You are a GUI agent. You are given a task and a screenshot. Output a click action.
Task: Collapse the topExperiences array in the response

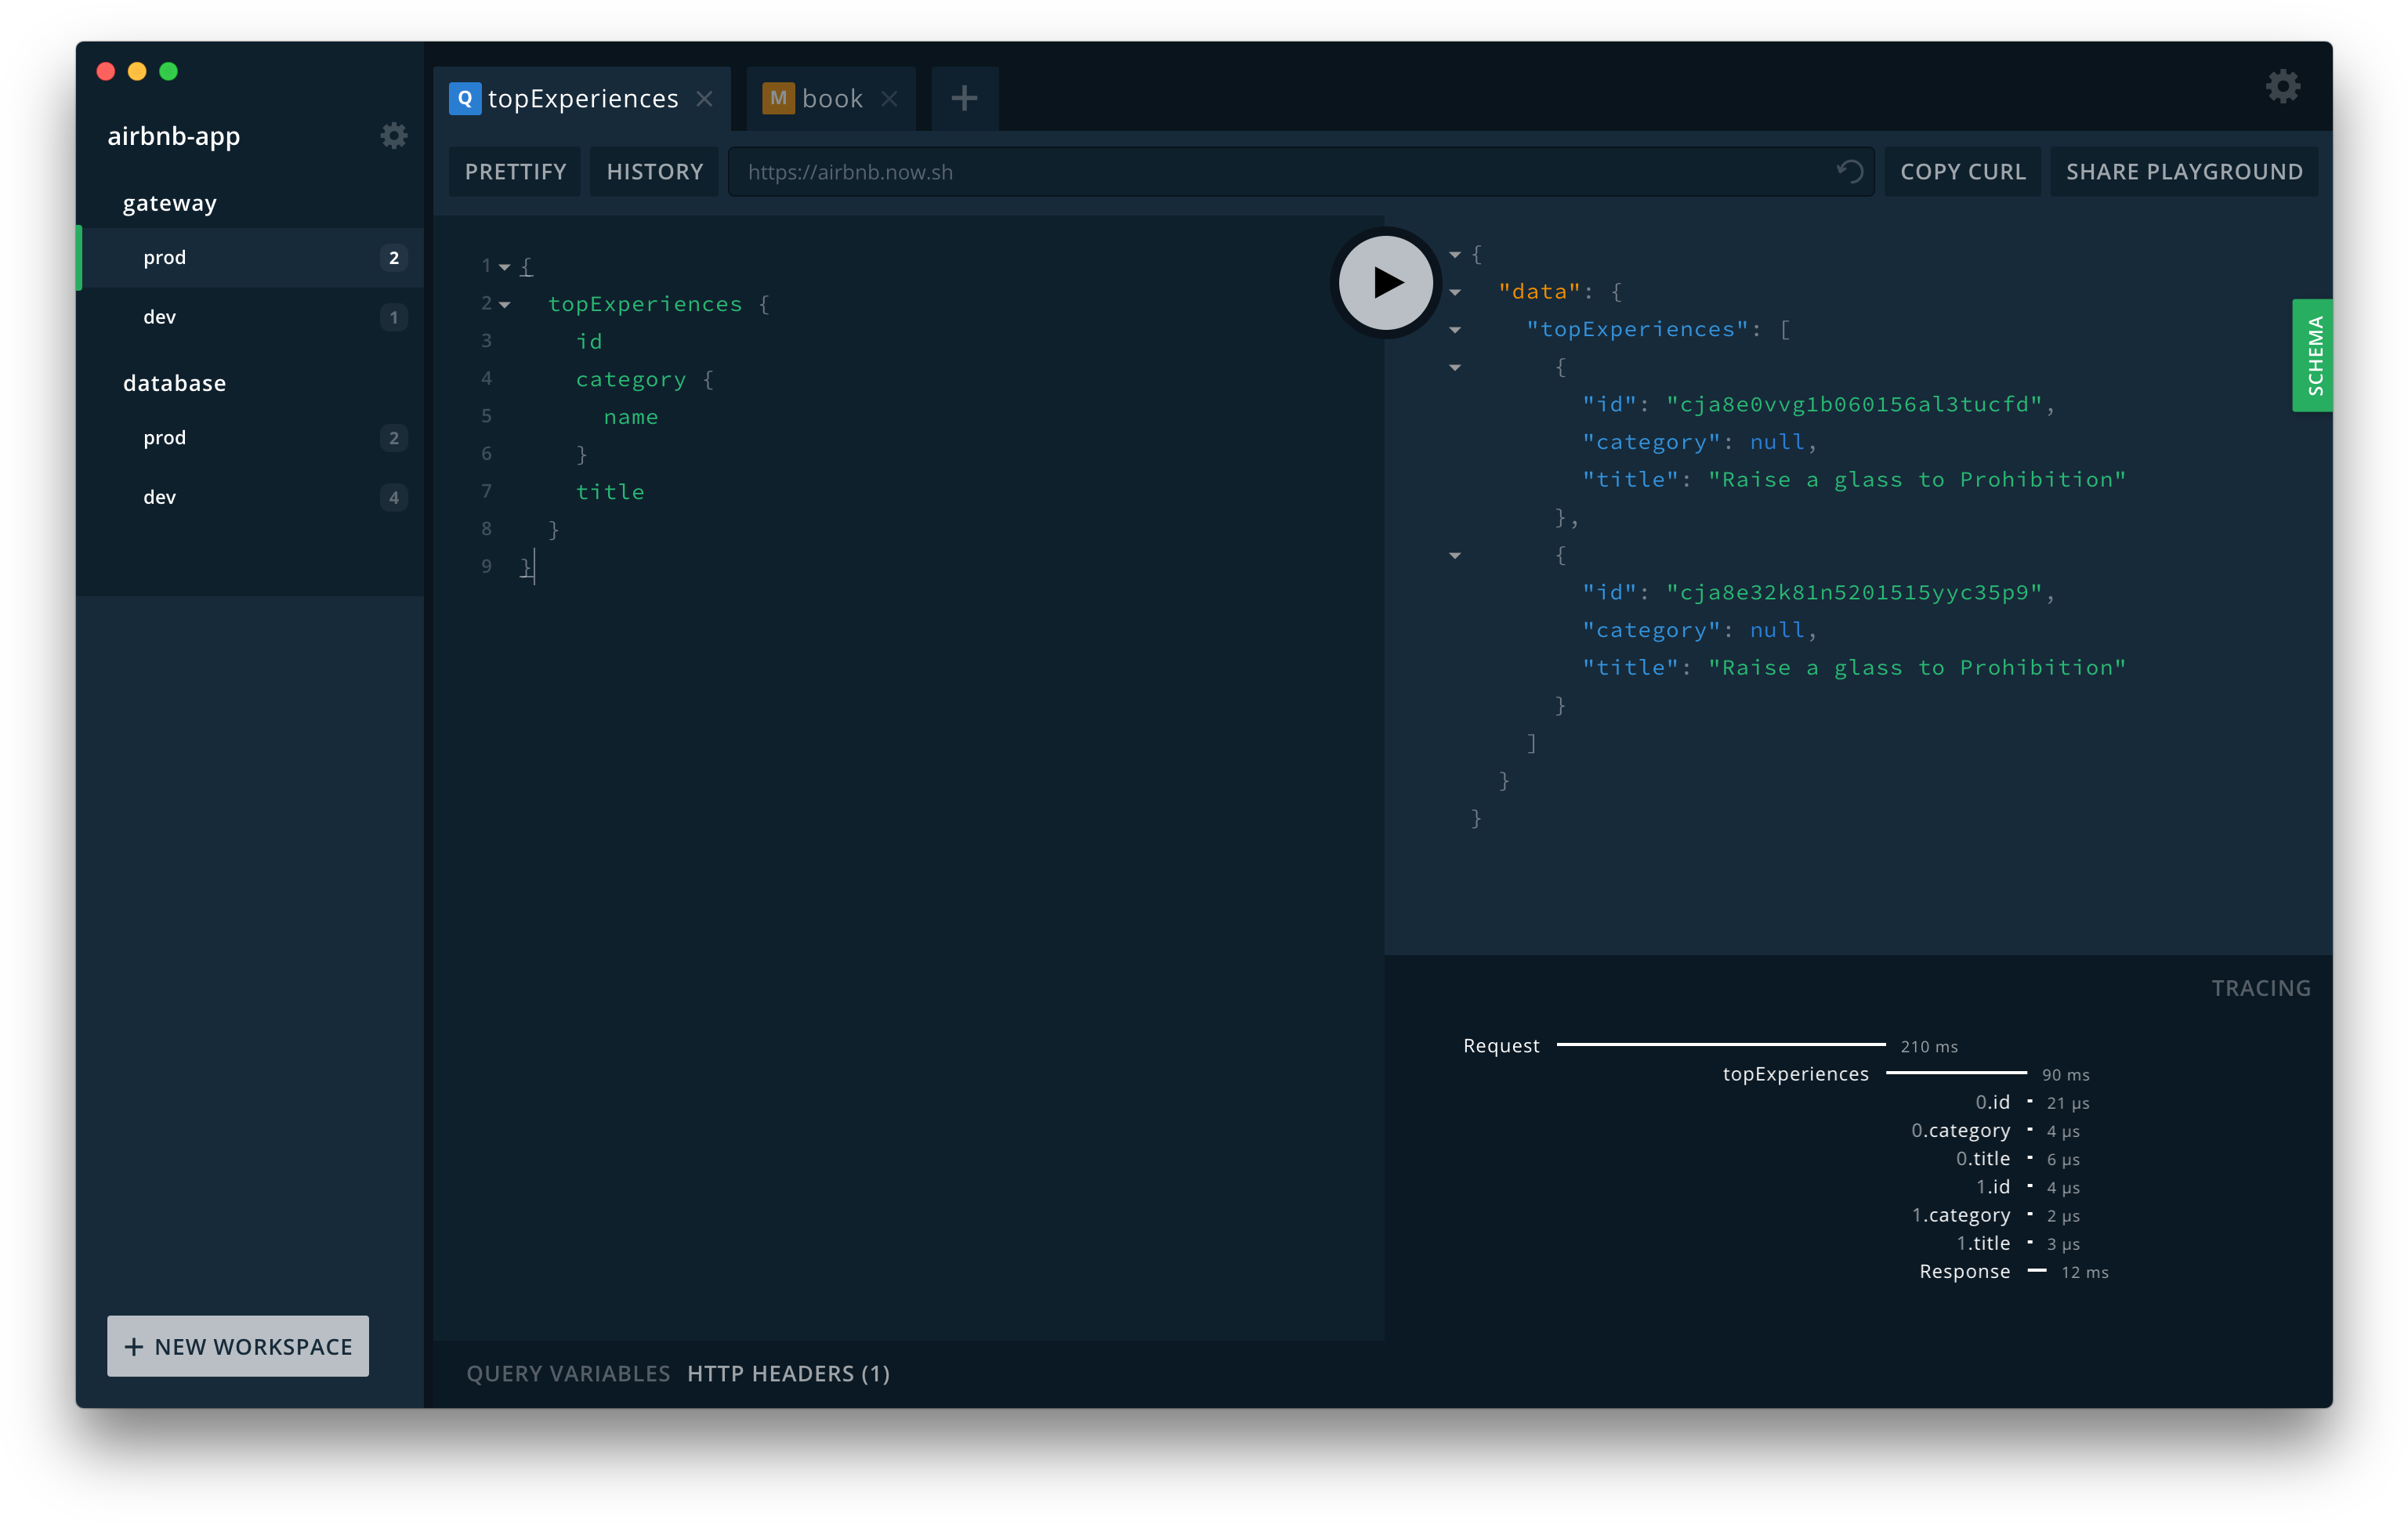coord(1454,329)
